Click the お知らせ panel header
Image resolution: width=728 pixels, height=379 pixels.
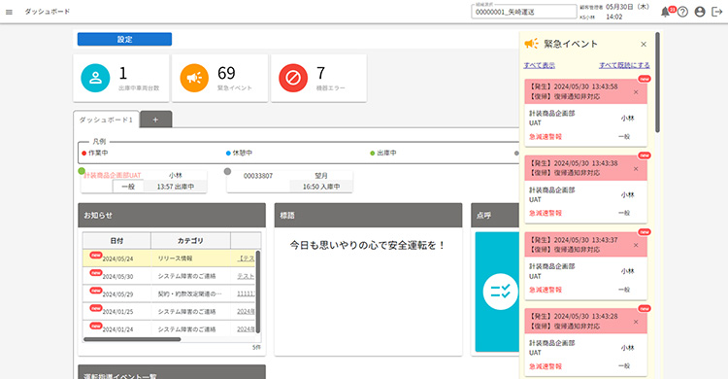(172, 216)
